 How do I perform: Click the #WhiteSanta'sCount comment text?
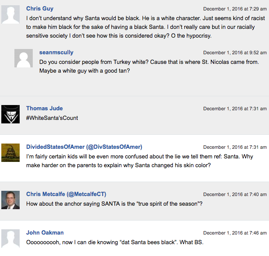pyautogui.click(x=52, y=118)
